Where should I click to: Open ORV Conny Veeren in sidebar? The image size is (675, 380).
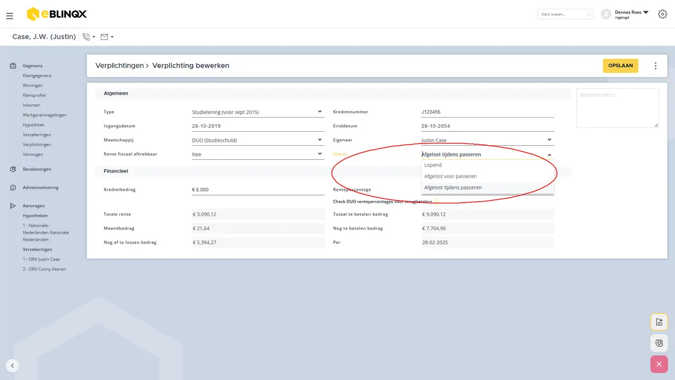44,269
